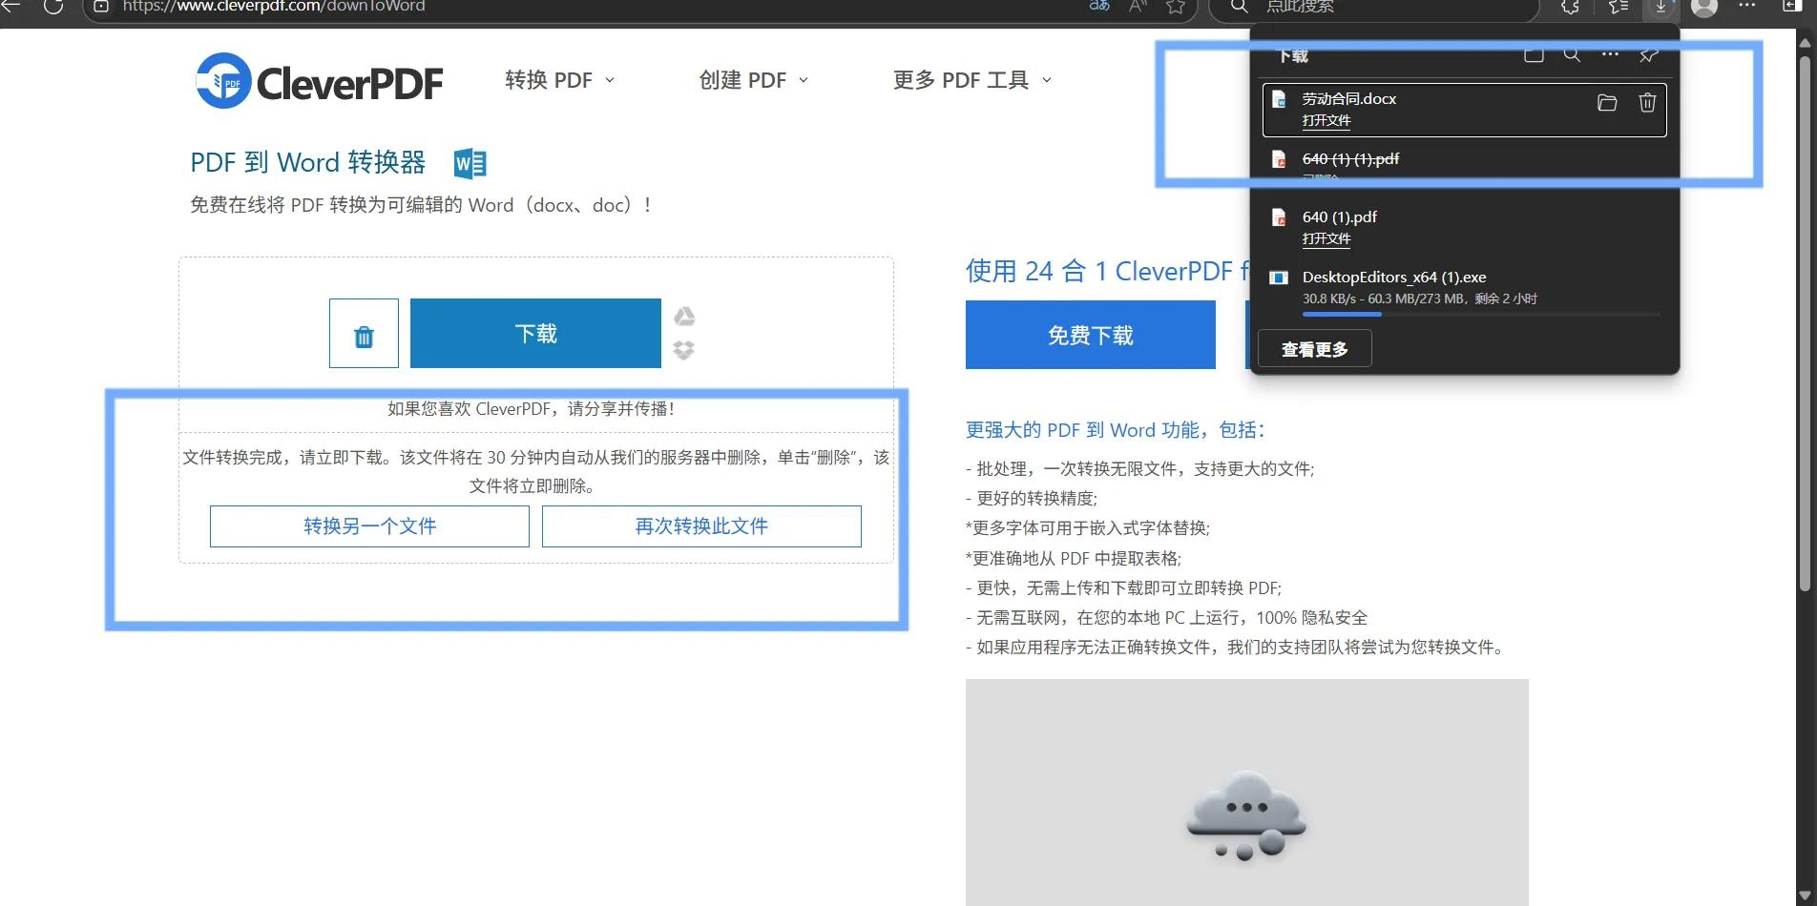The height and width of the screenshot is (906, 1817).
Task: Open downloads panel more options menu
Action: [x=1609, y=55]
